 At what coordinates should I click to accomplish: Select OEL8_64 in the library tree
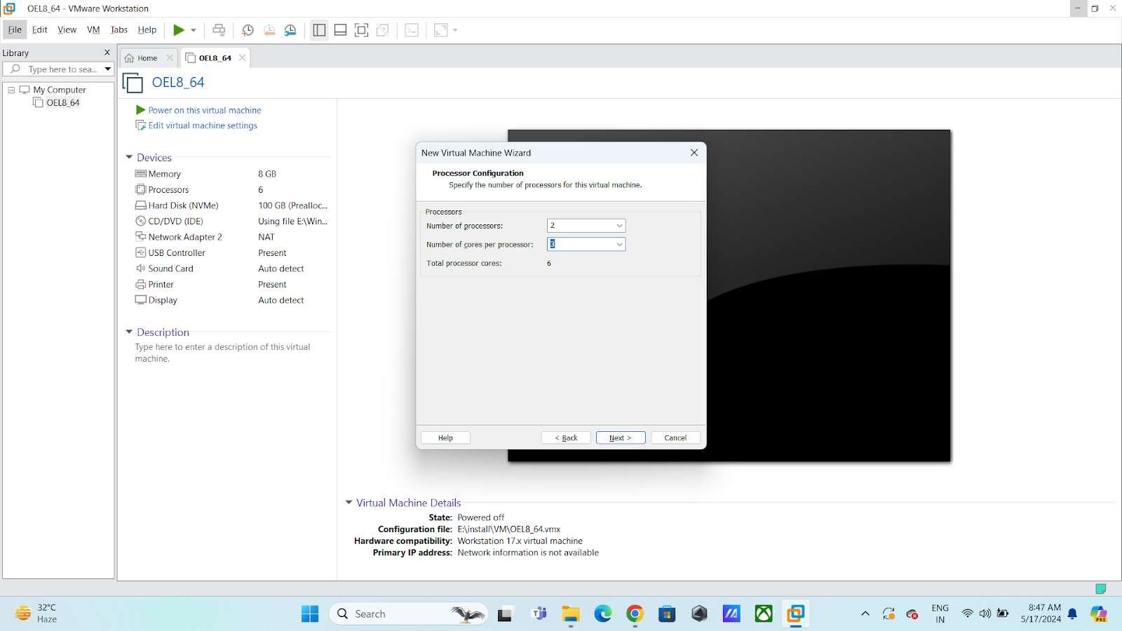click(x=62, y=102)
